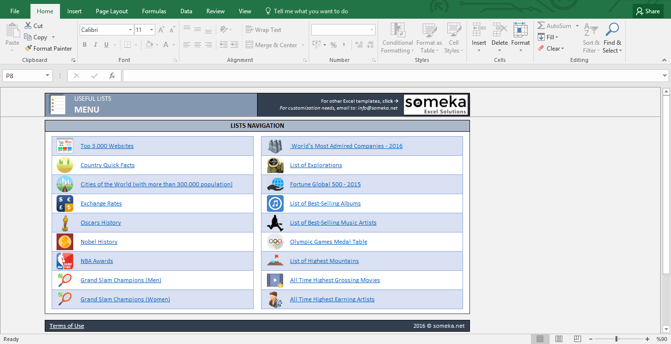Image resolution: width=671 pixels, height=344 pixels.
Task: Click the Delete cells icon
Action: coord(499,30)
